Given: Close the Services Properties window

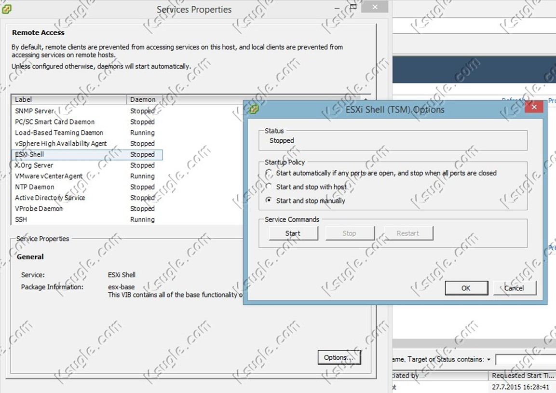Looking at the screenshot, I should (x=375, y=7).
